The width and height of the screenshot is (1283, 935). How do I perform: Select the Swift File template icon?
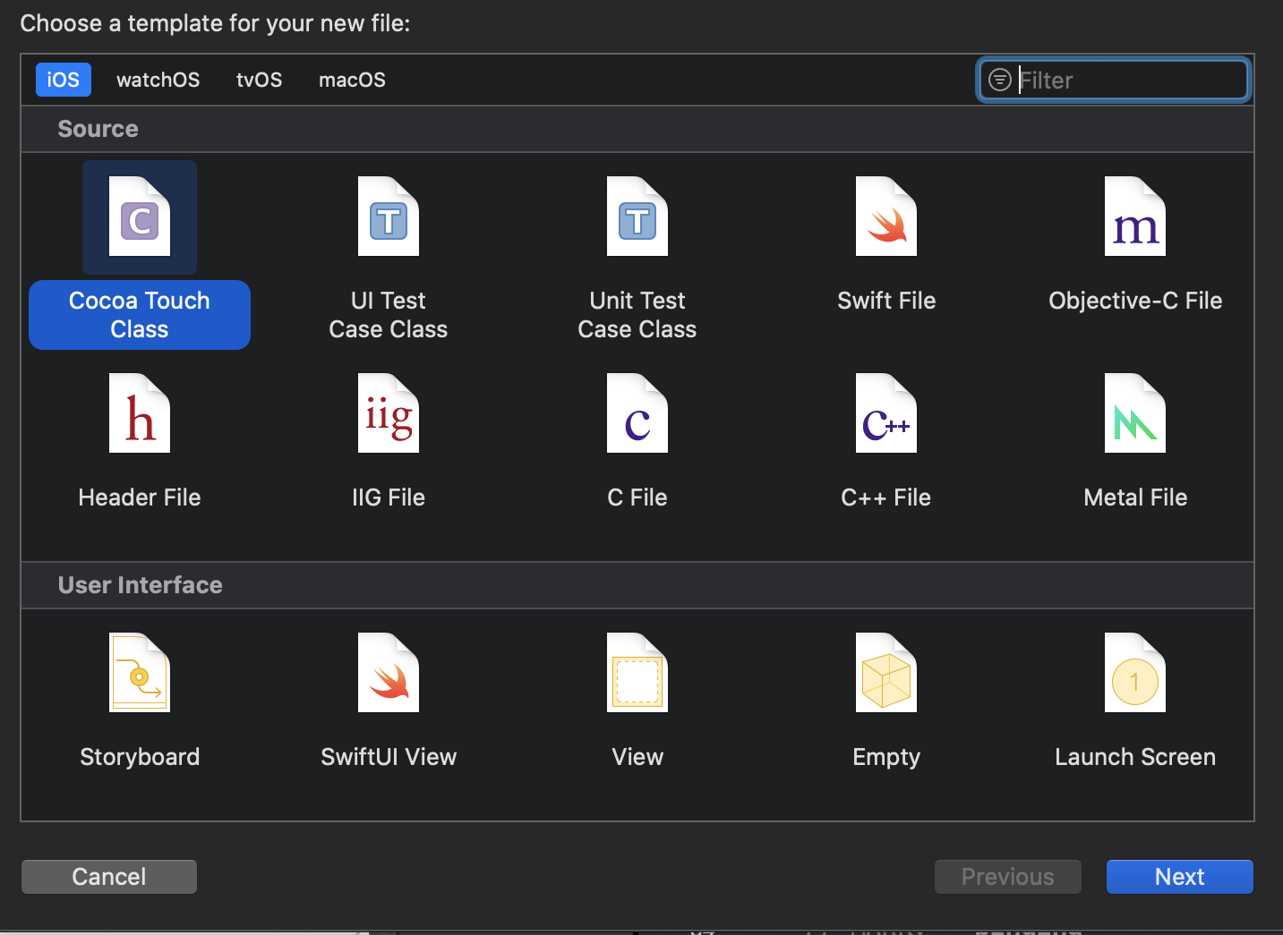pos(886,217)
